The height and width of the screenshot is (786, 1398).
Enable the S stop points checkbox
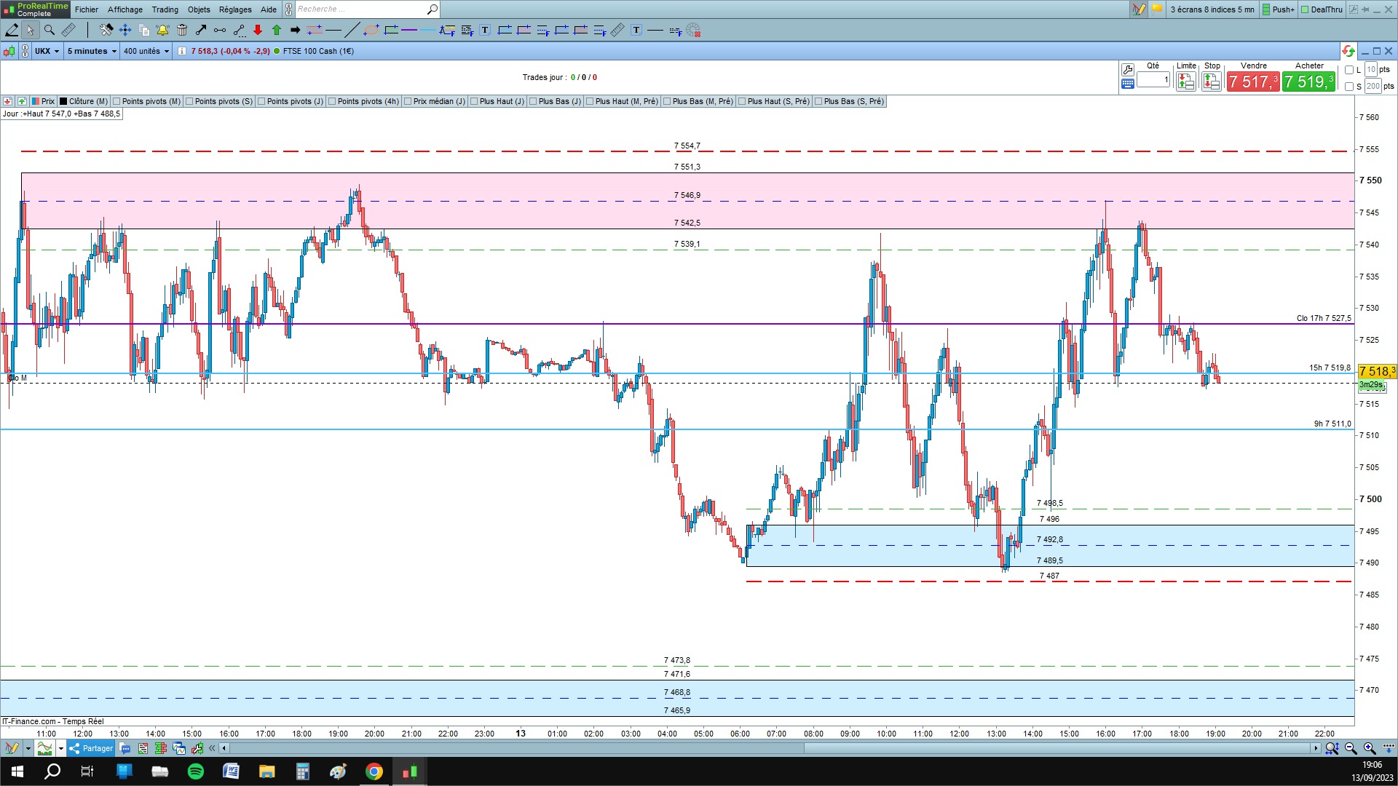point(1349,87)
